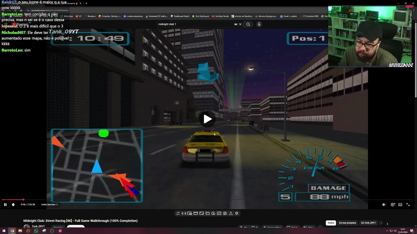Click the flask icon in the extension toolbar
This screenshot has height=234, width=417.
(x=231, y=213)
